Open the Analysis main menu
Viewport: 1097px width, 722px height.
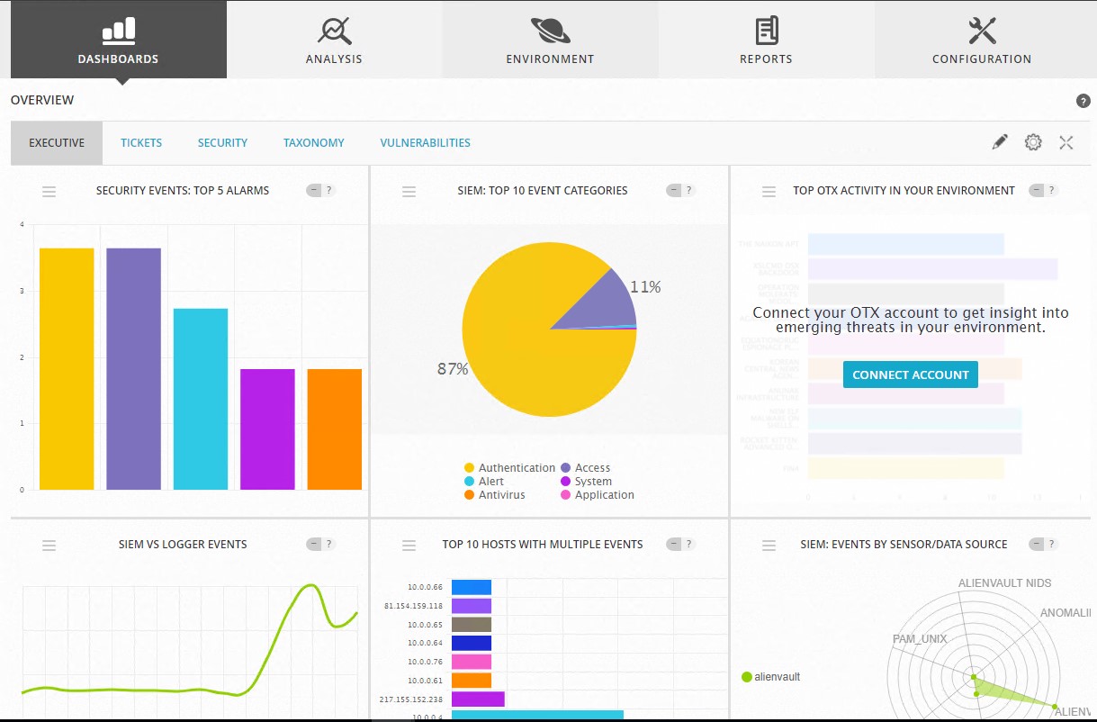(334, 40)
